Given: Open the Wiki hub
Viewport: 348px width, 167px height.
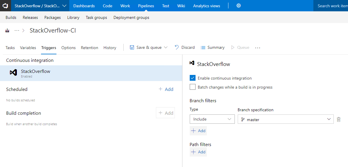Looking at the screenshot, I should click(181, 6).
